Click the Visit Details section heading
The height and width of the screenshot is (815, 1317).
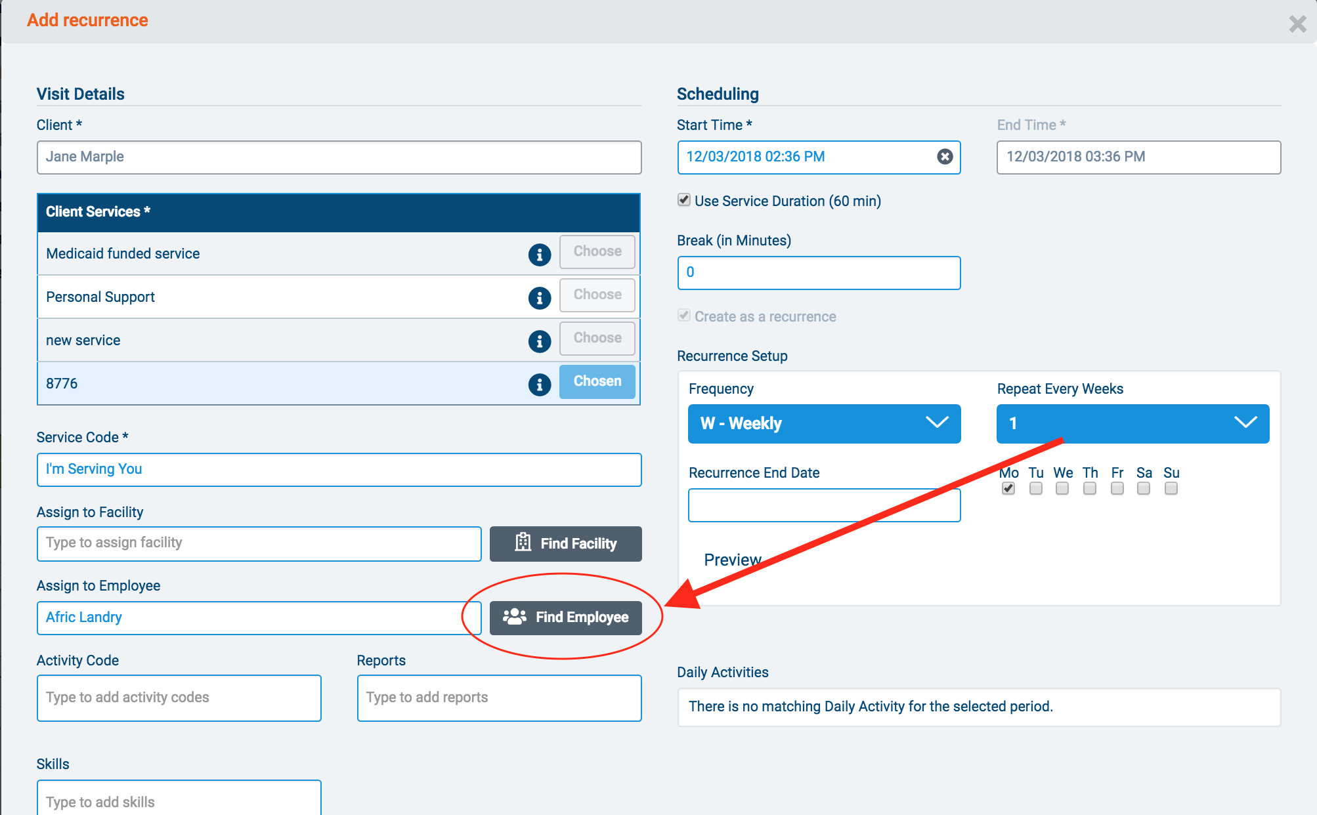80,94
